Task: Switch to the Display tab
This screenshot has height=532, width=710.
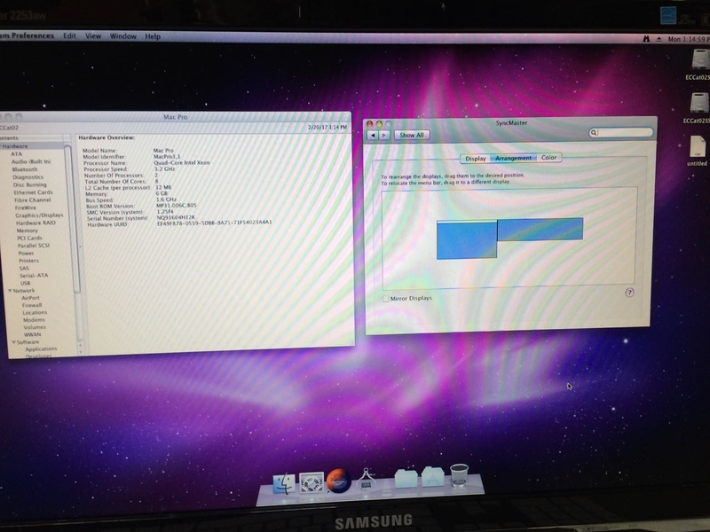Action: 476,159
